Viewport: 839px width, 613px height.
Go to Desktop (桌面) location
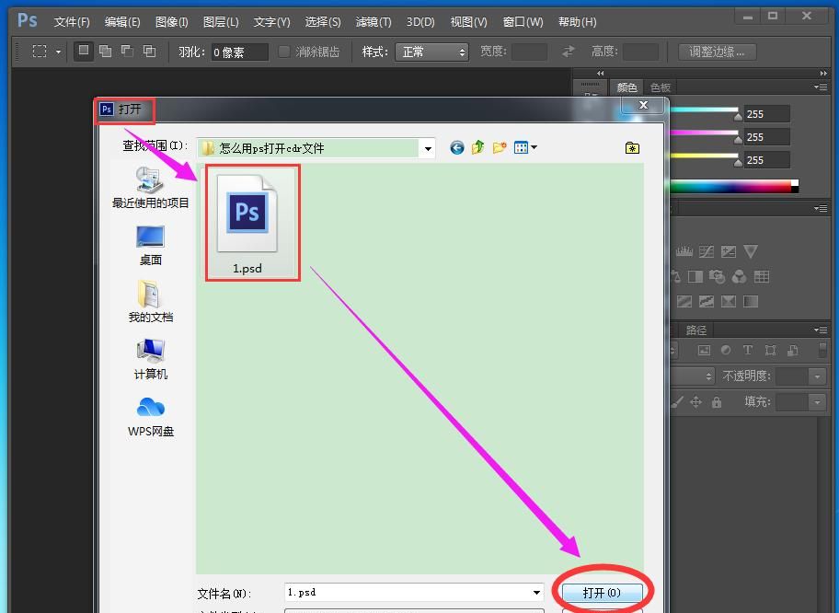[x=150, y=245]
